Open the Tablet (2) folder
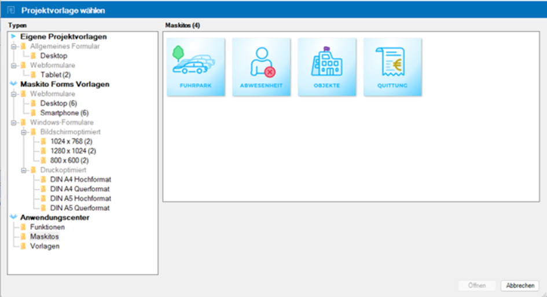Image resolution: width=547 pixels, height=297 pixels. [x=55, y=75]
